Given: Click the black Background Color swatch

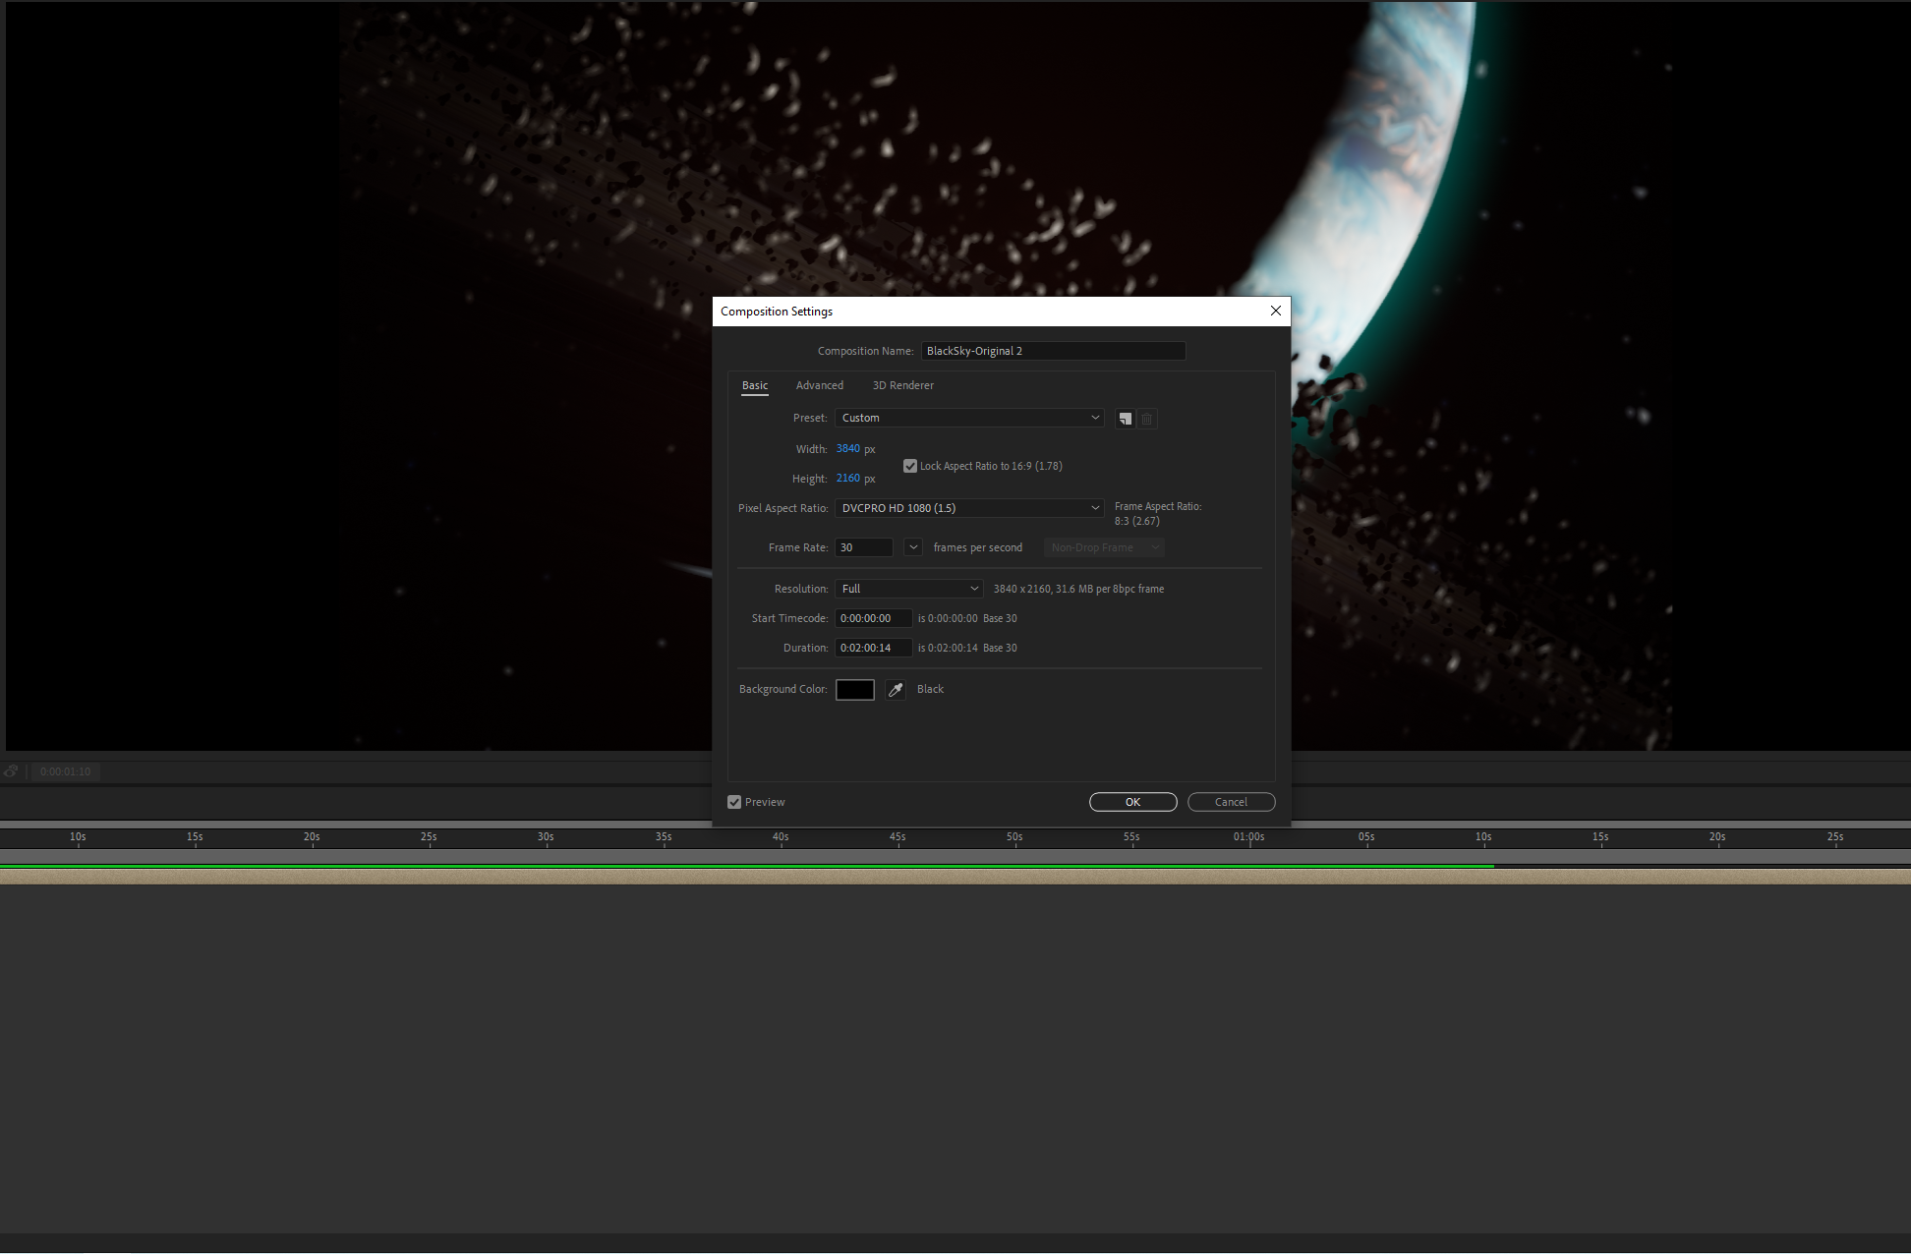Looking at the screenshot, I should click(854, 690).
